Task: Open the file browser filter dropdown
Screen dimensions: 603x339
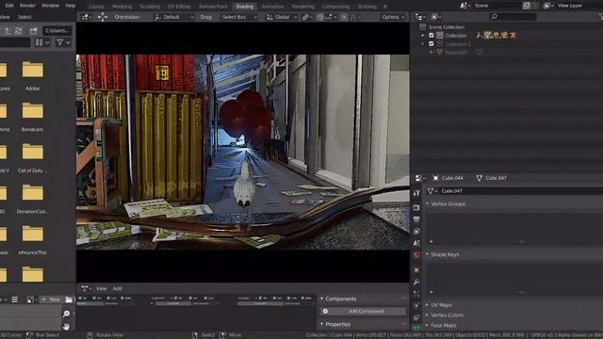Action: tap(63, 42)
